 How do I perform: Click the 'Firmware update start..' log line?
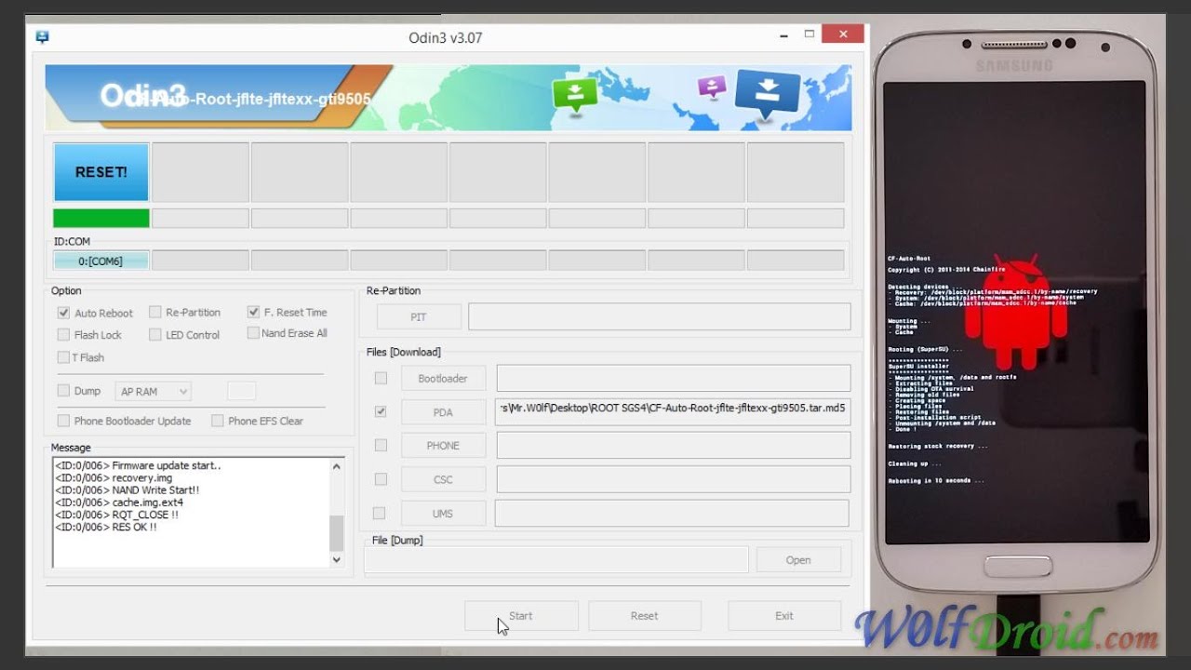click(138, 465)
